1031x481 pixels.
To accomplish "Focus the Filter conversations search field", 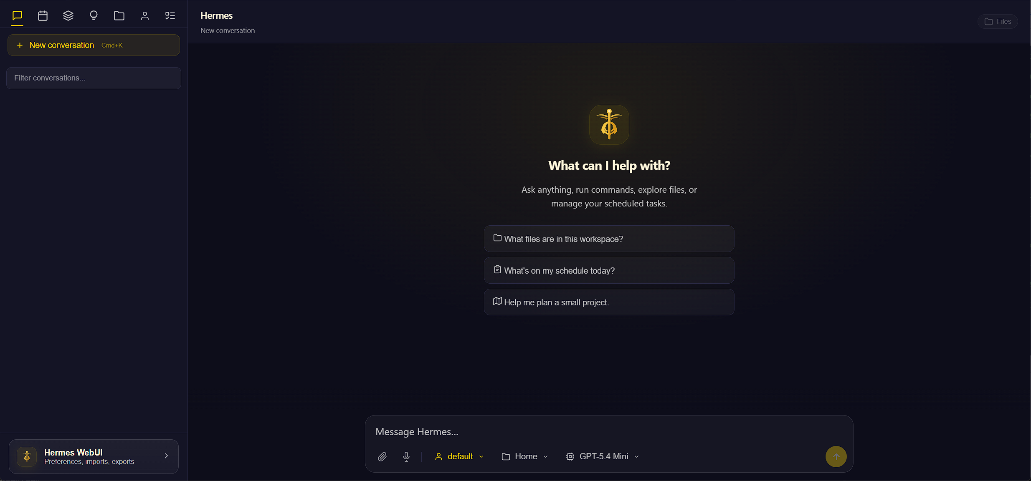I will coord(94,78).
